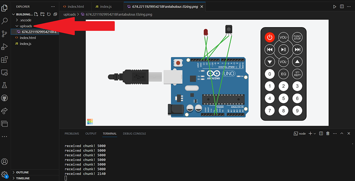Create a new terminal with plus icon

[310, 133]
